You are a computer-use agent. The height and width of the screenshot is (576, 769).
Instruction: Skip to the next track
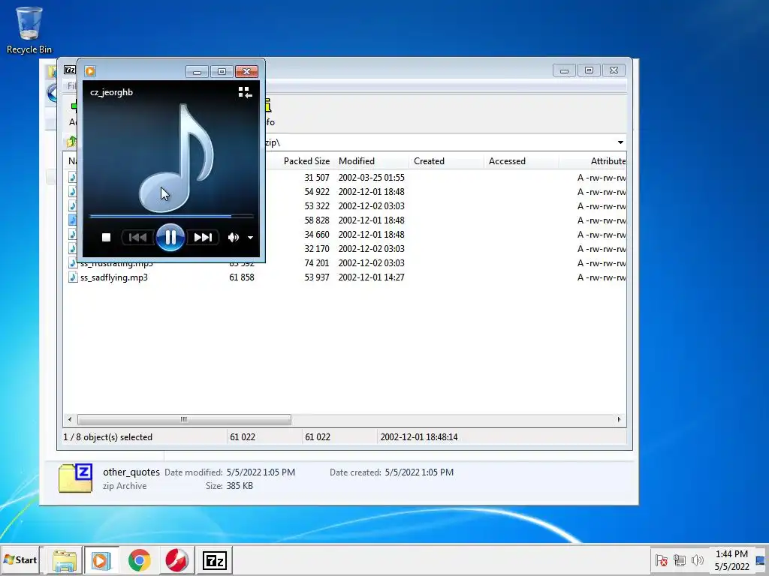(x=203, y=238)
